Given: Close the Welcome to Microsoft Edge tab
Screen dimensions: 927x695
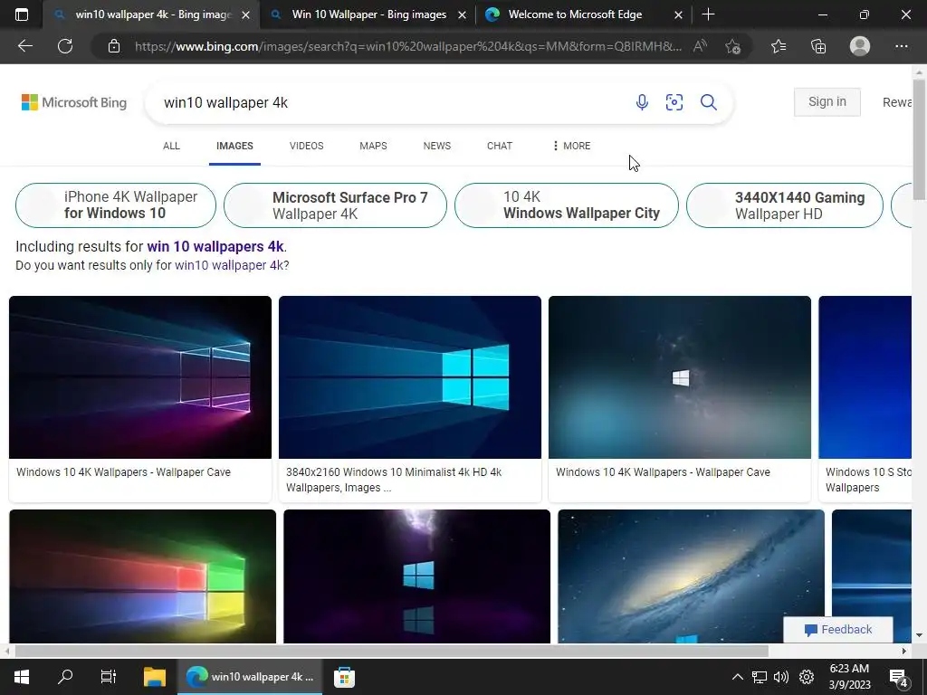Looking at the screenshot, I should (679, 14).
